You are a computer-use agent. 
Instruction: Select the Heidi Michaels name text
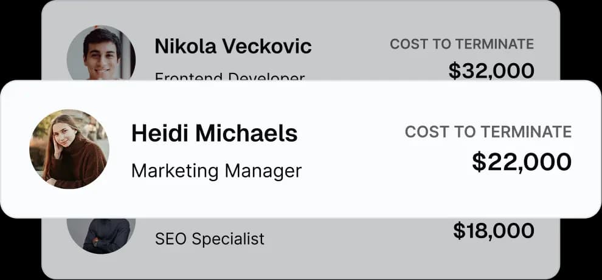[x=214, y=134]
